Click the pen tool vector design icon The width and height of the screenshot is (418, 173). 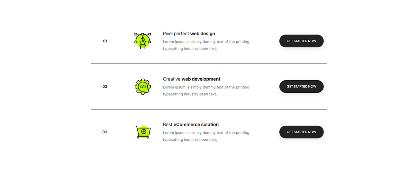coord(142,41)
